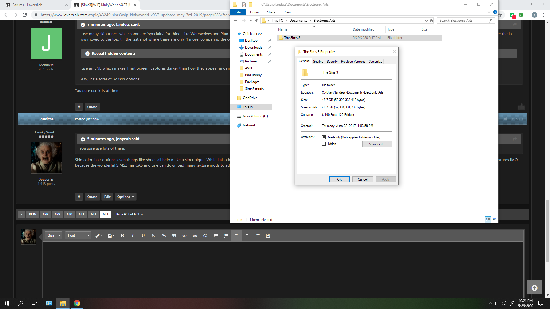Click OK in Properties dialog
The height and width of the screenshot is (309, 550).
(x=339, y=179)
